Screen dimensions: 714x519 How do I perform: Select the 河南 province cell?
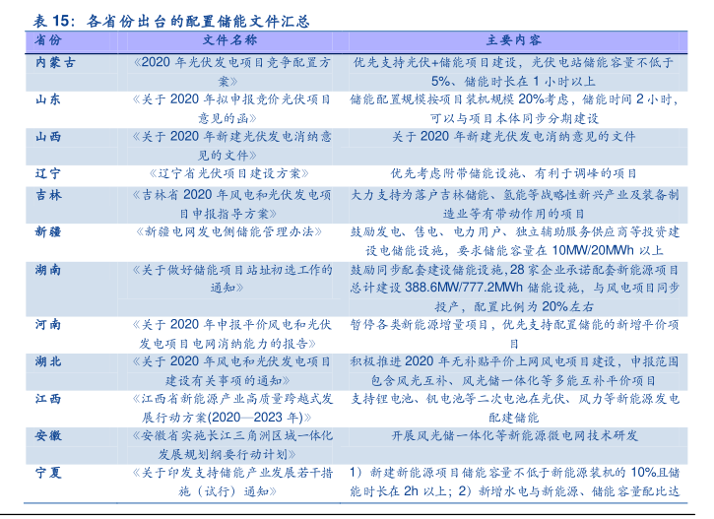click(47, 324)
